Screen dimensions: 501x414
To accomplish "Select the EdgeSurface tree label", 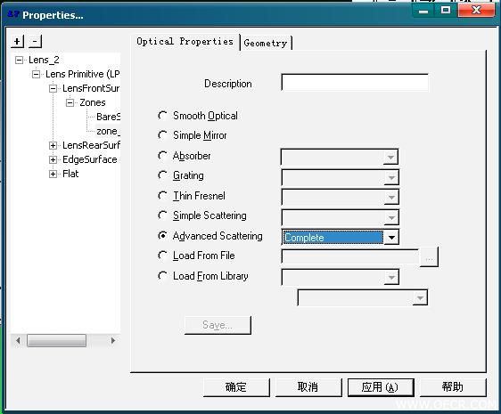I will click(x=90, y=159).
